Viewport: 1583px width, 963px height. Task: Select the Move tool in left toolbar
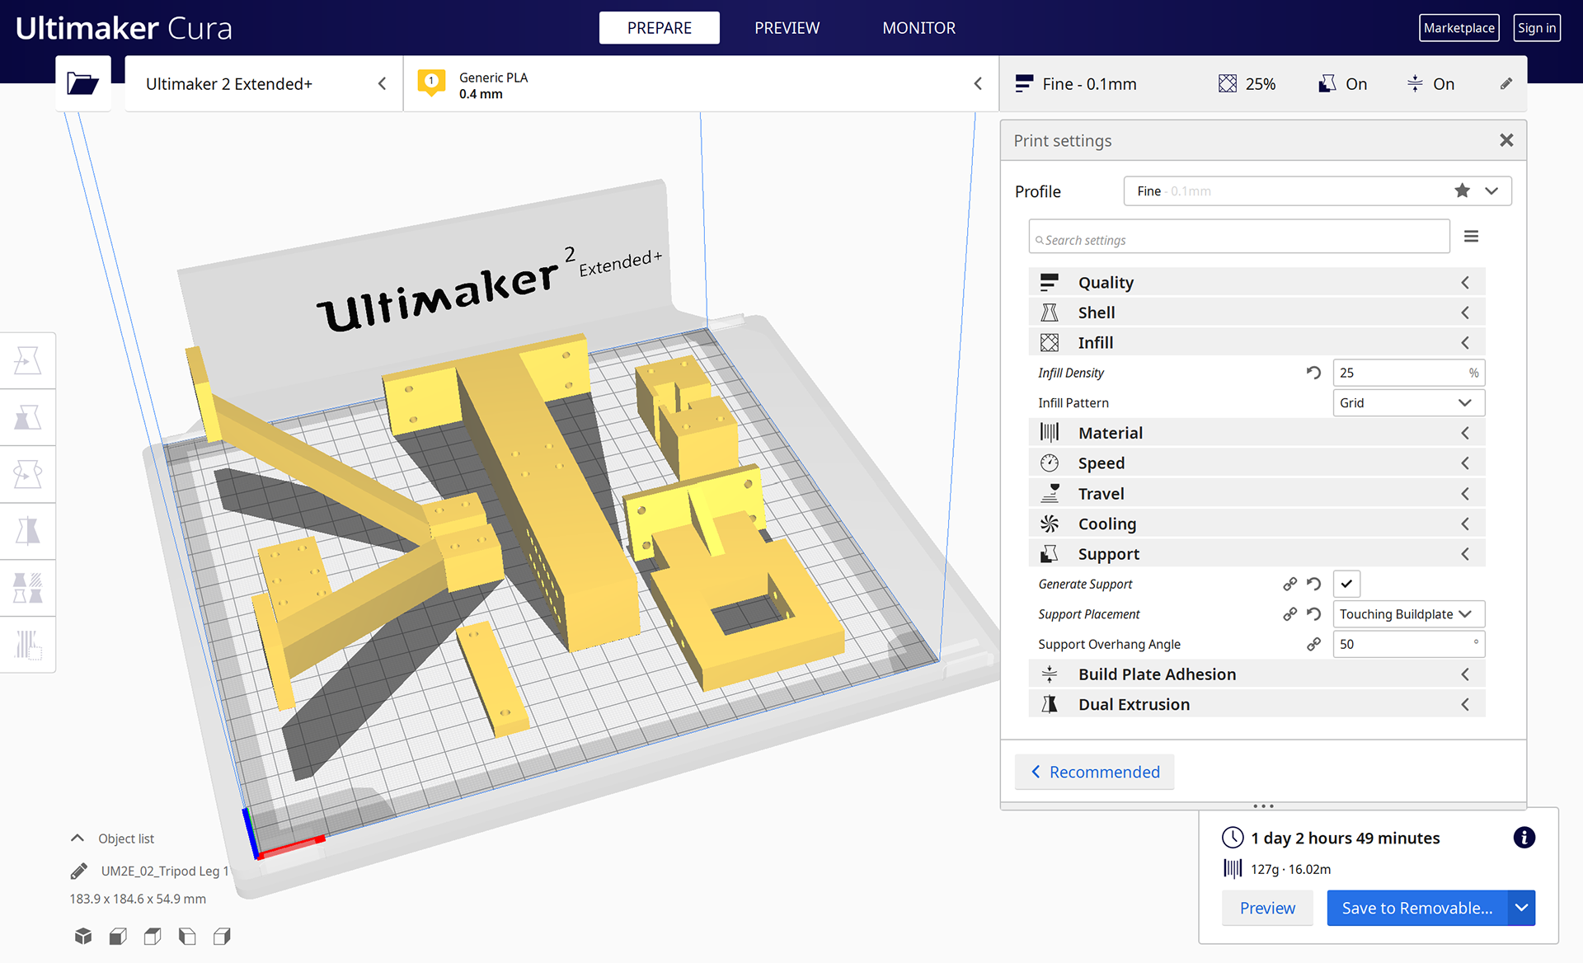(28, 360)
